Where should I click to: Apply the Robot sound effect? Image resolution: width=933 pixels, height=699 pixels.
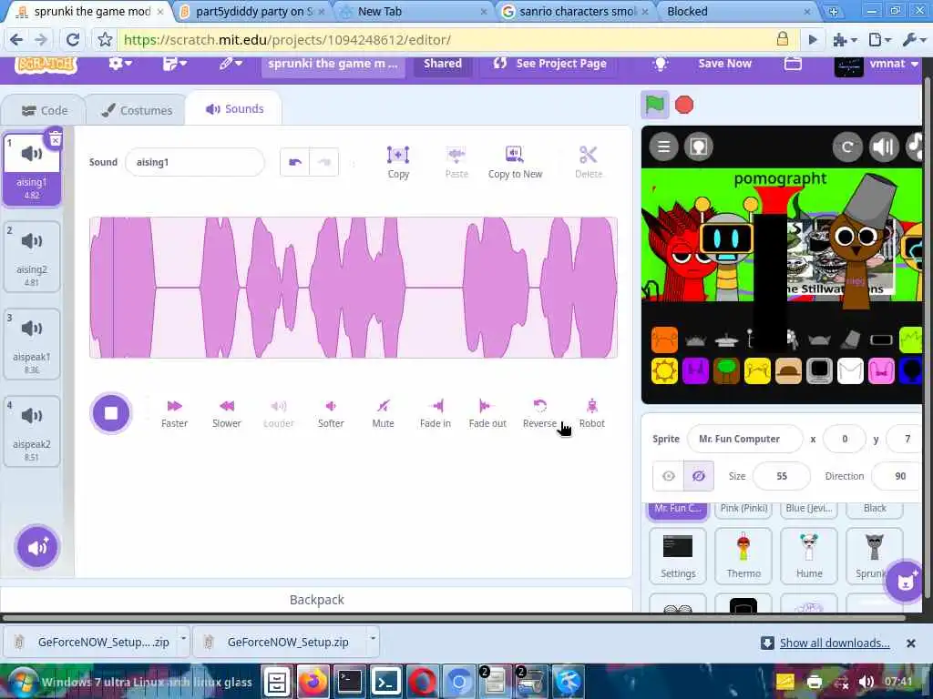coord(592,413)
